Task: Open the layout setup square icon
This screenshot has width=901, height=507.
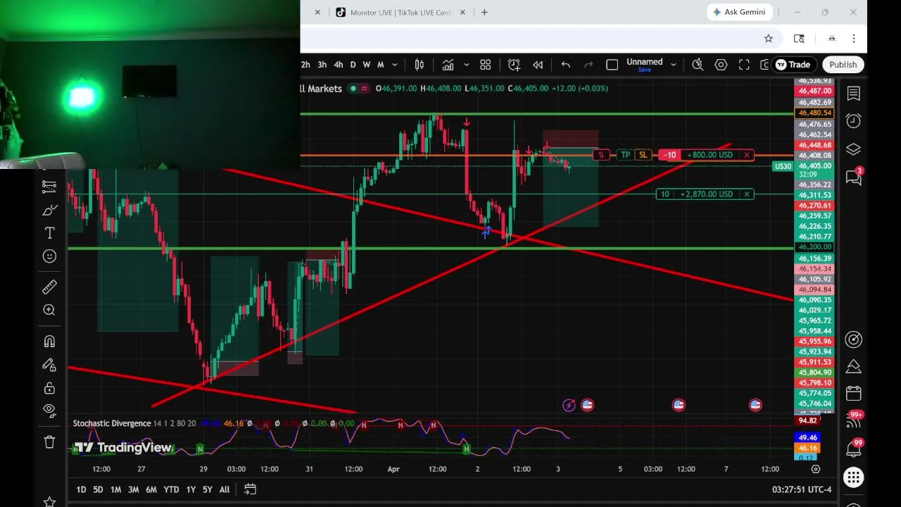Action: (x=612, y=65)
